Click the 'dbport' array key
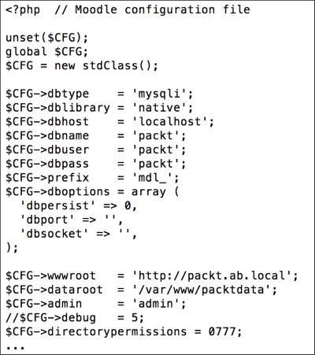 [x=47, y=220]
